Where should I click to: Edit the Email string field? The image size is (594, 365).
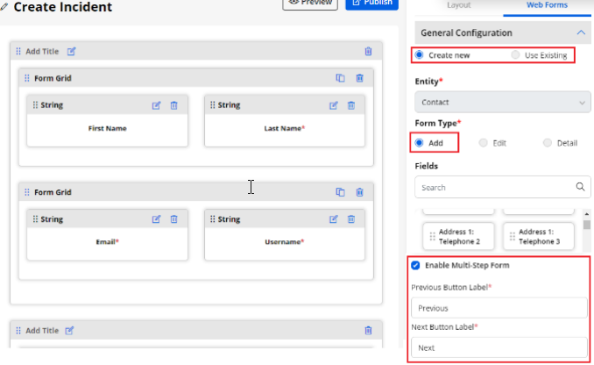click(156, 219)
